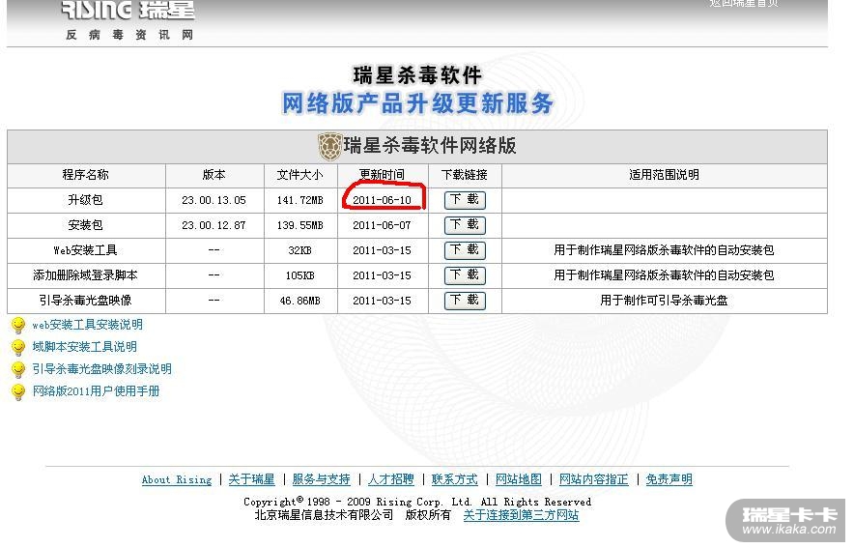Viewport: 854px width, 548px height.
Task: Click column header 版本
Action: click(x=214, y=175)
